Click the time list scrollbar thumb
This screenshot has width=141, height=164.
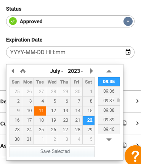point(118,100)
